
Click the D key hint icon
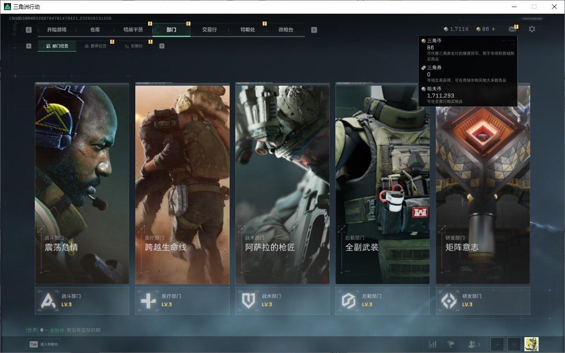162,46
